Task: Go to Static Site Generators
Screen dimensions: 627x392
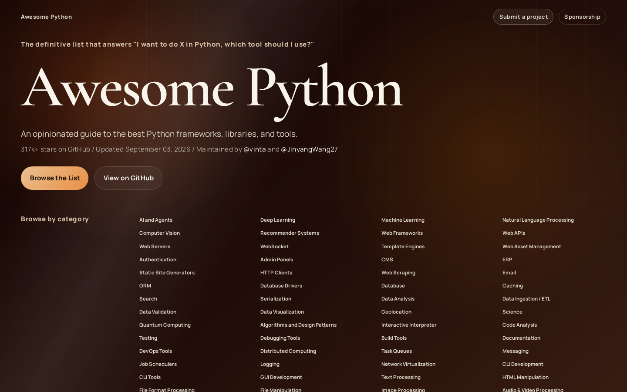Action: (167, 273)
